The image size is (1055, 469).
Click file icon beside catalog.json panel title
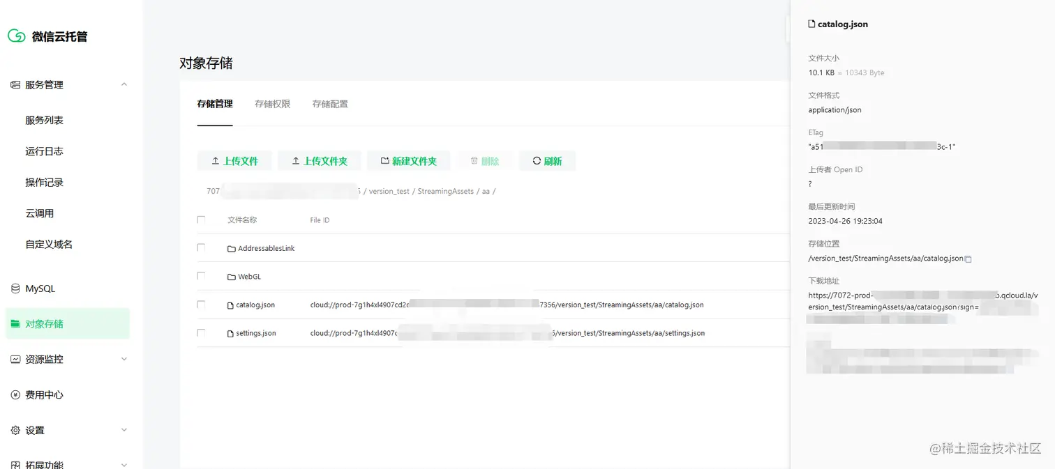(811, 24)
